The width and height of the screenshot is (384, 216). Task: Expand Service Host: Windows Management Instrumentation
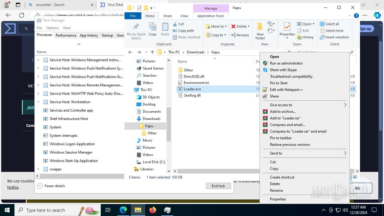38,60
